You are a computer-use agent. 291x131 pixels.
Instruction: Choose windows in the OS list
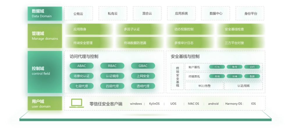click(x=136, y=104)
